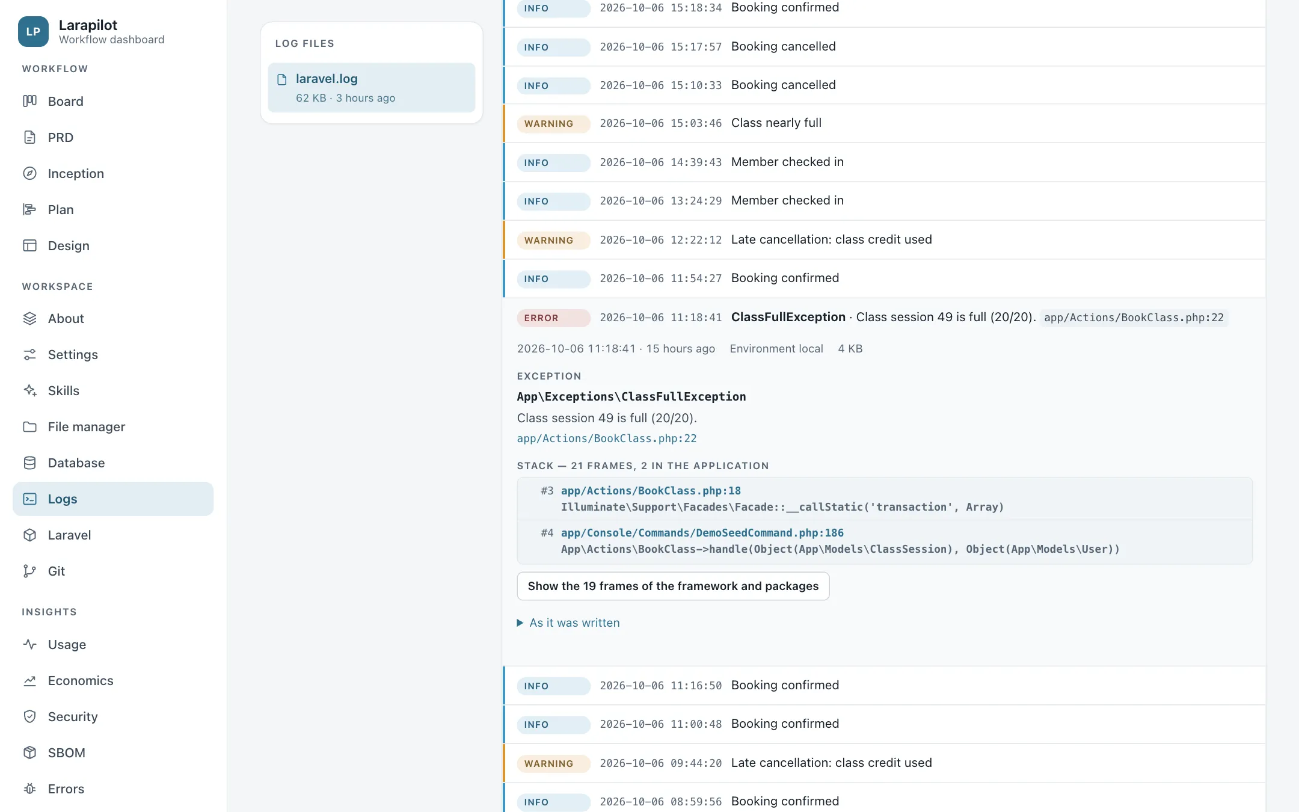
Task: Select the laravel.log file
Action: [371, 88]
